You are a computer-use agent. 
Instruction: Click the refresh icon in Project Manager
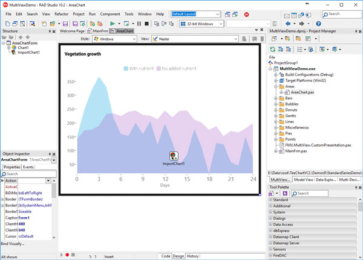pos(273,49)
